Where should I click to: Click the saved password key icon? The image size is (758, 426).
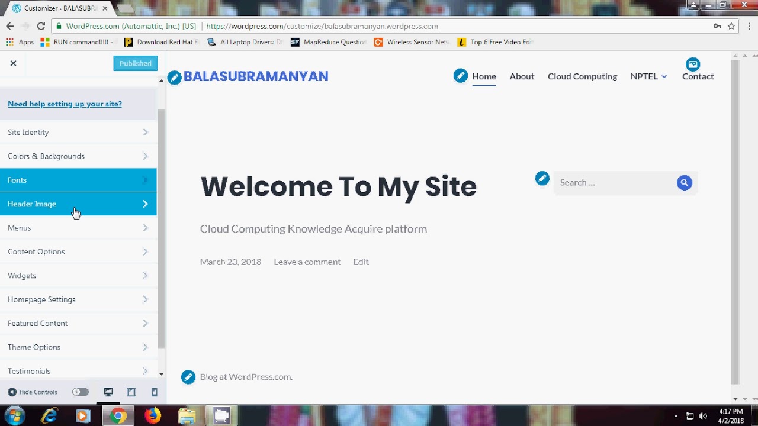[717, 26]
